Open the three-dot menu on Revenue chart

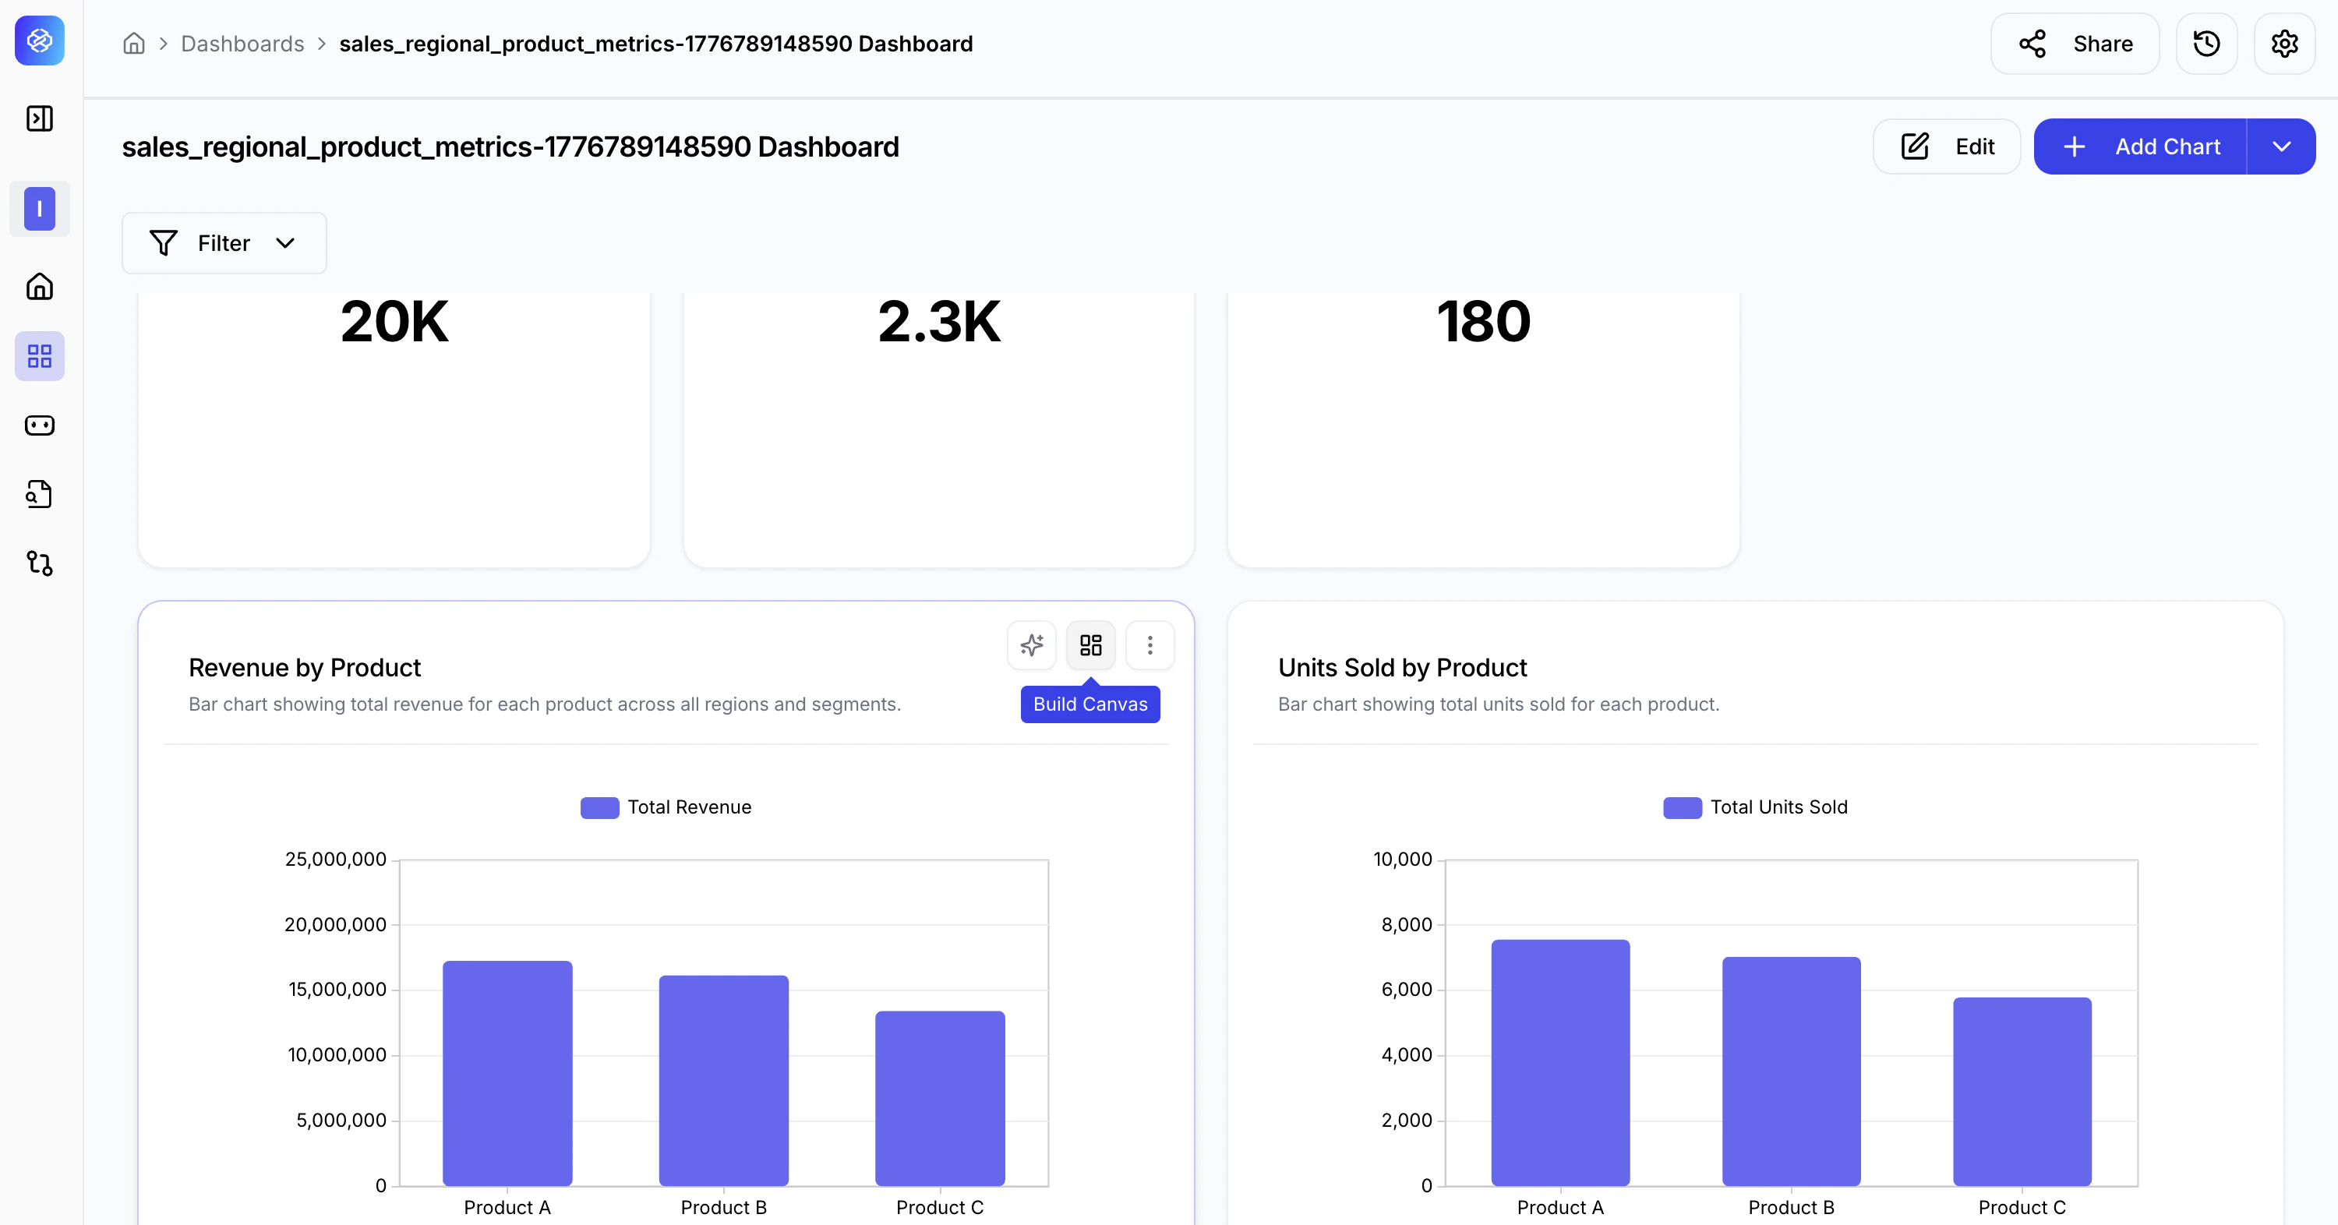pos(1150,645)
